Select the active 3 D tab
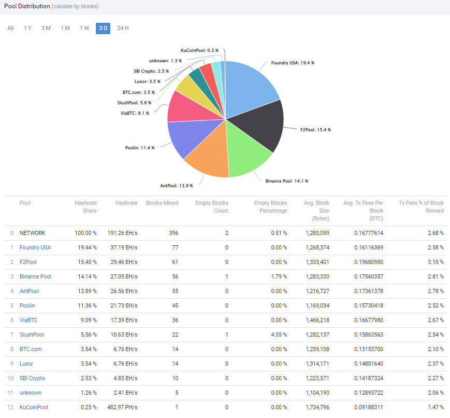Viewport: 450px width, 418px height. [x=103, y=28]
